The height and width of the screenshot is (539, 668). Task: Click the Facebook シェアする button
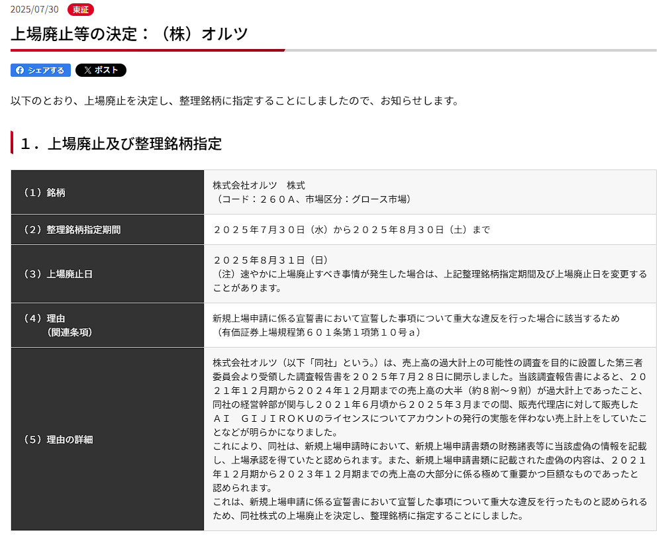pyautogui.click(x=40, y=70)
